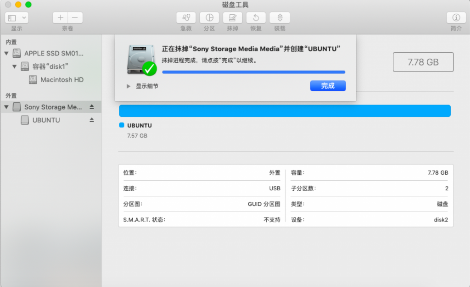Image resolution: width=470 pixels, height=287 pixels.
Task: Collapse the Sony Storage Media tree
Action: click(x=6, y=107)
